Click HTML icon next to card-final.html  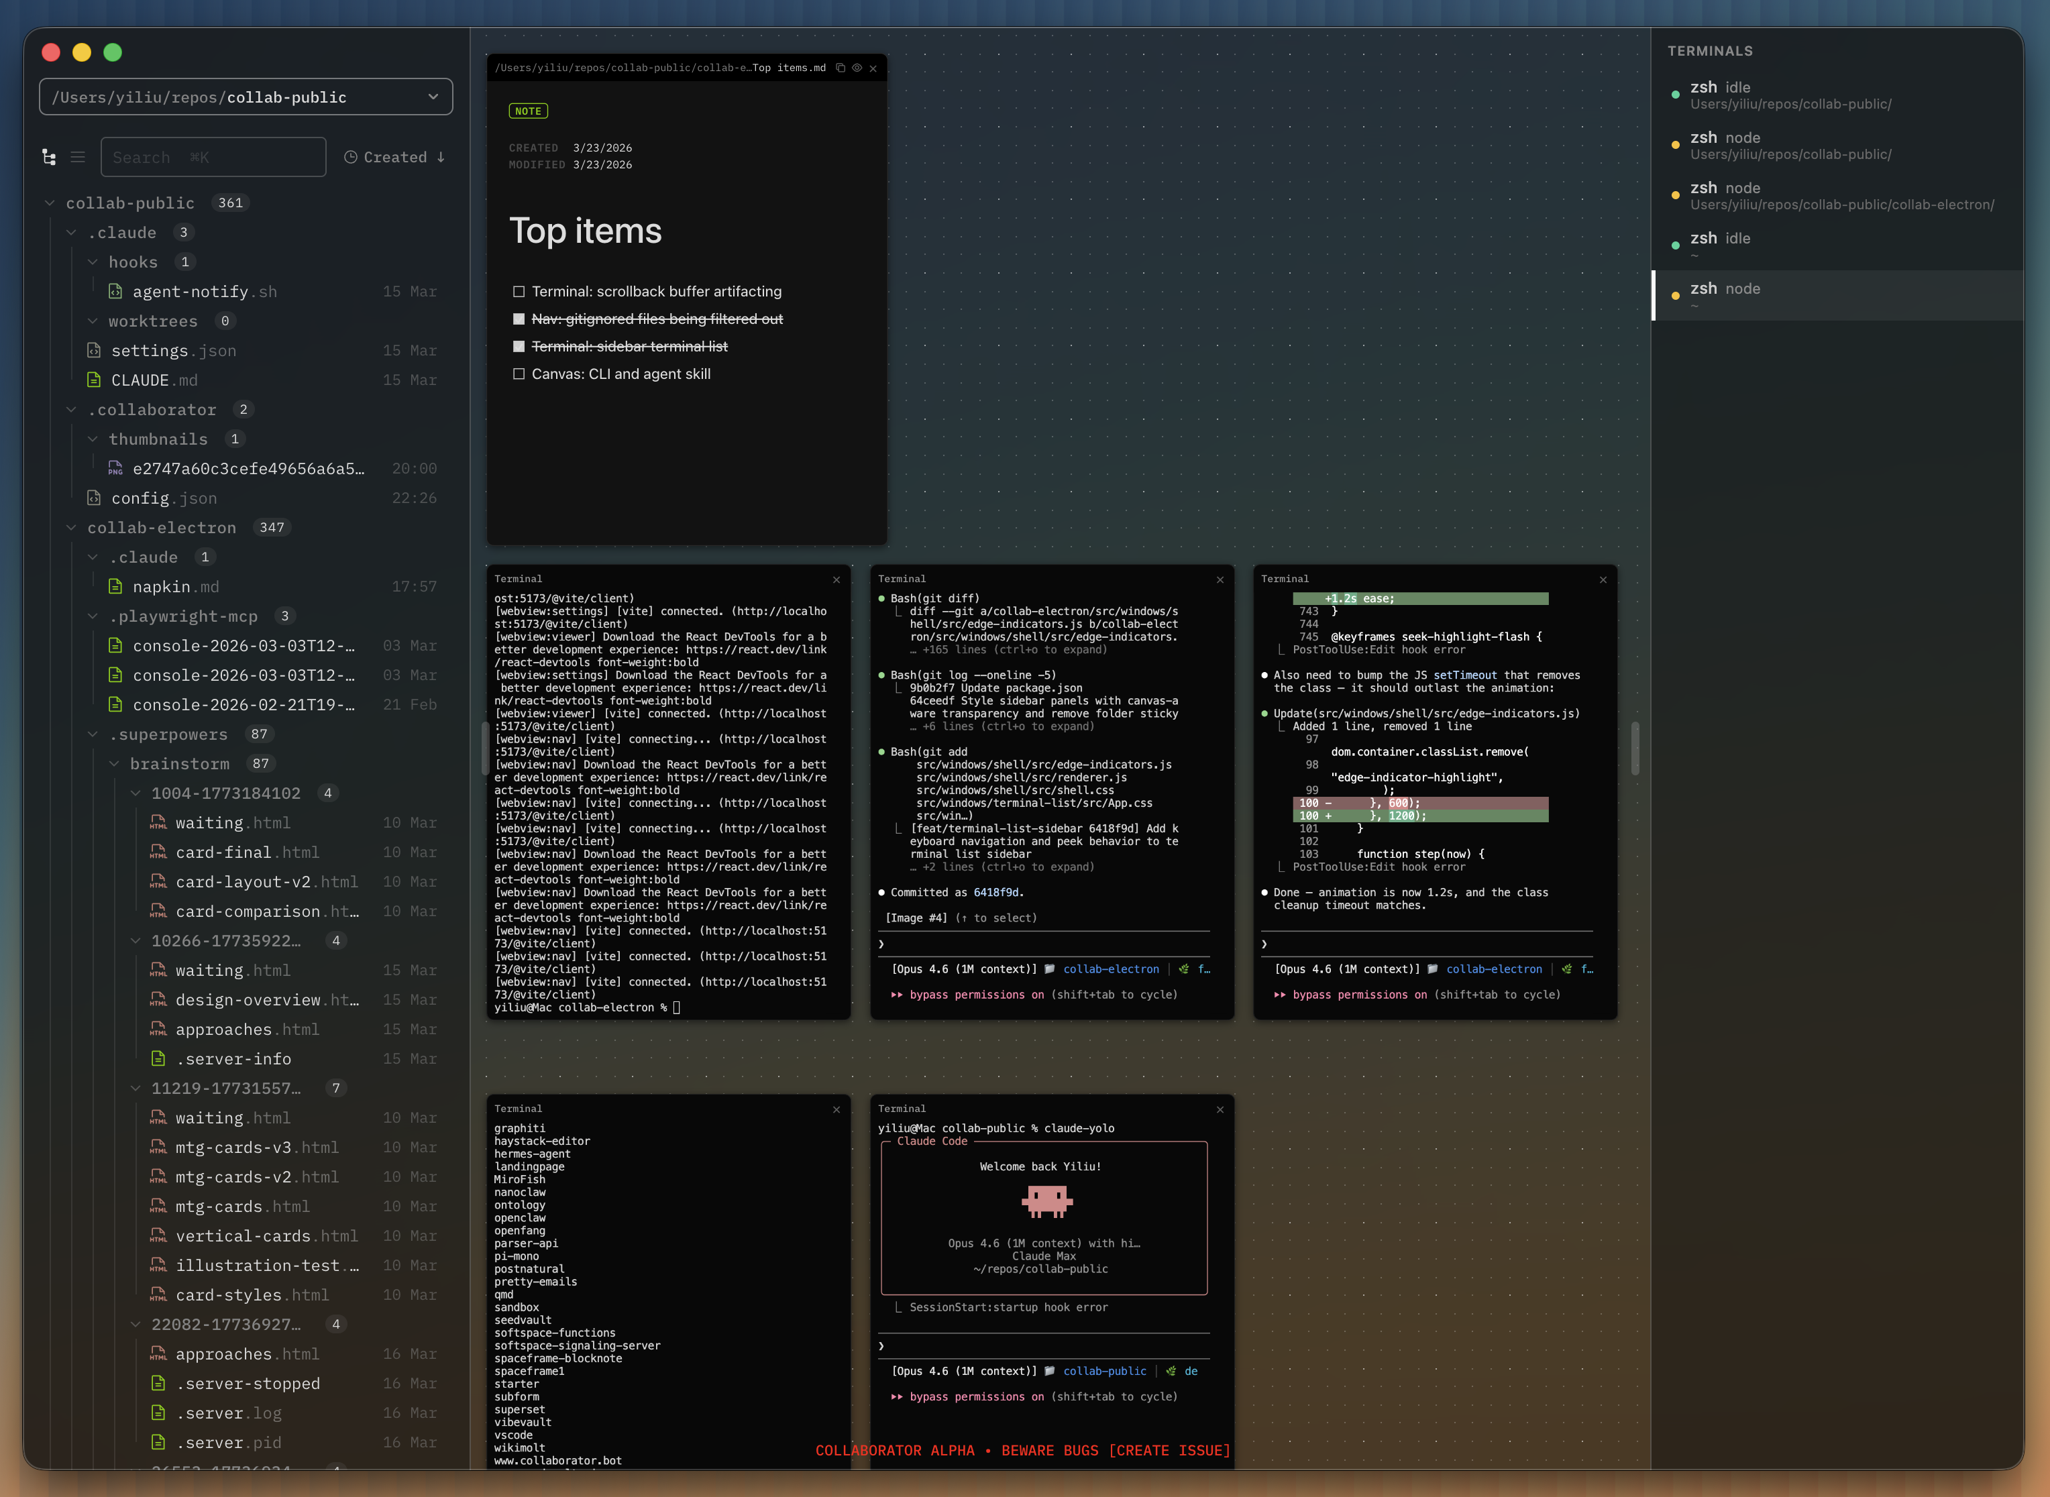pos(158,852)
